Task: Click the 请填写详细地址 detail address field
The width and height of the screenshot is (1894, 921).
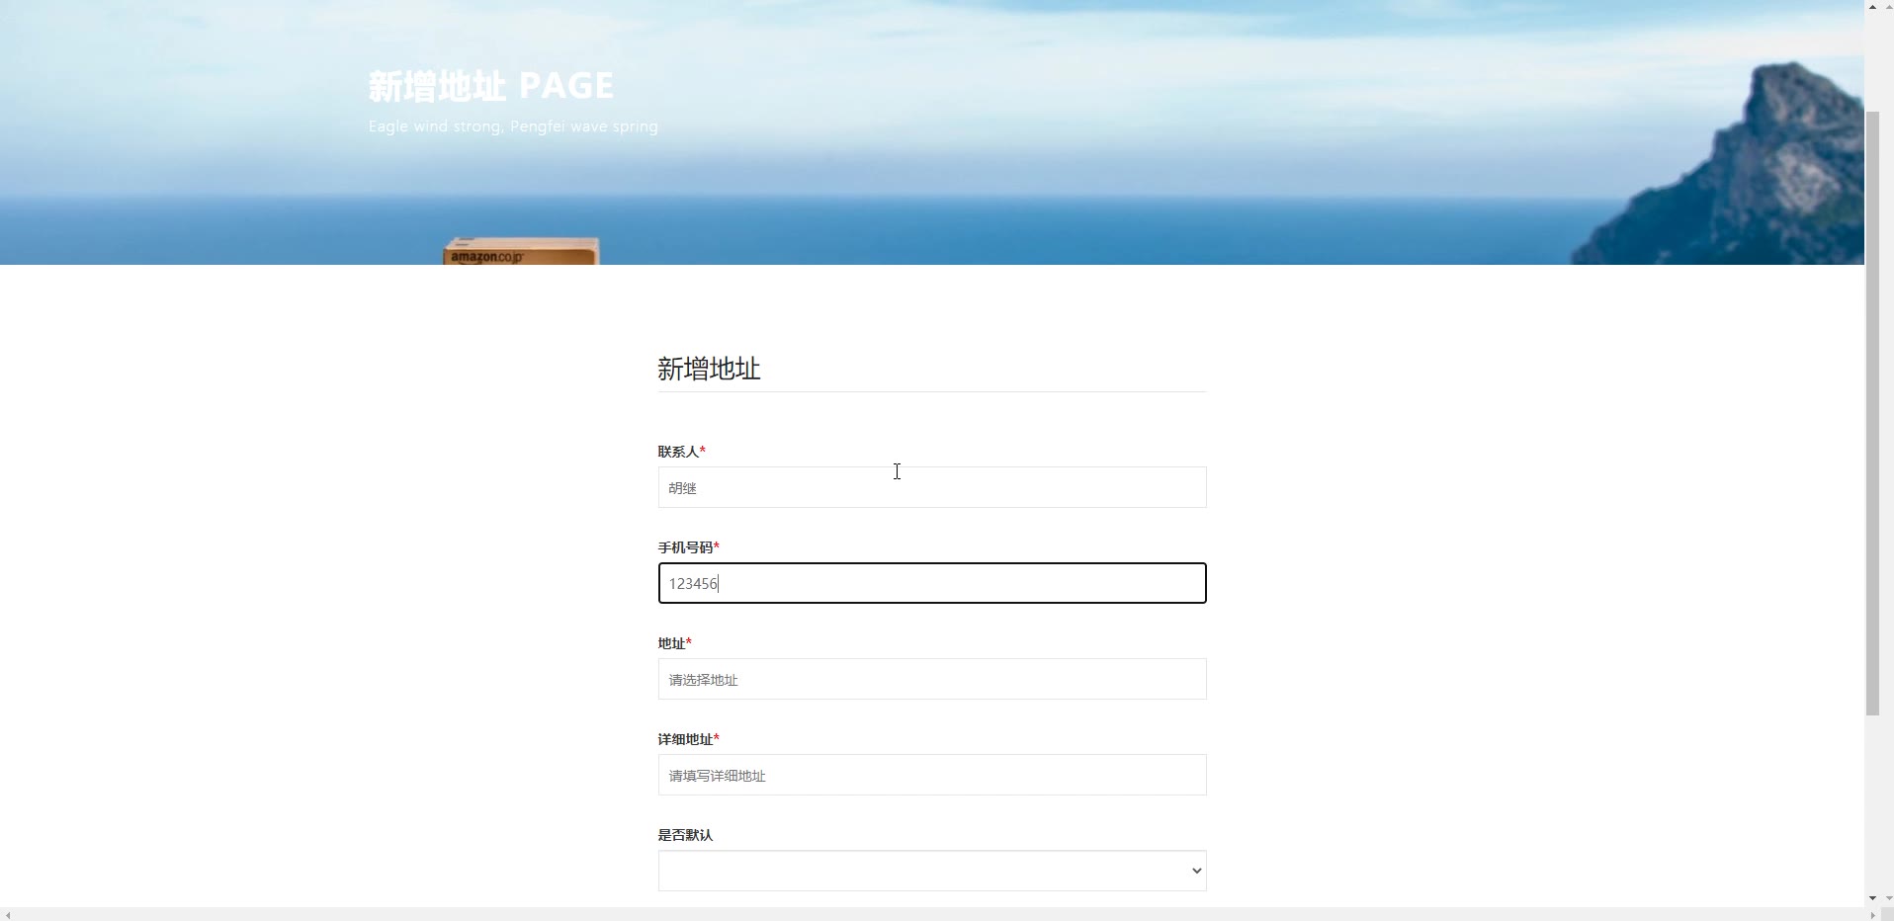Action: [931, 775]
